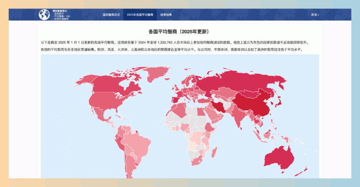Click India on the world map
This screenshot has height=187, width=360.
pos(240,116)
